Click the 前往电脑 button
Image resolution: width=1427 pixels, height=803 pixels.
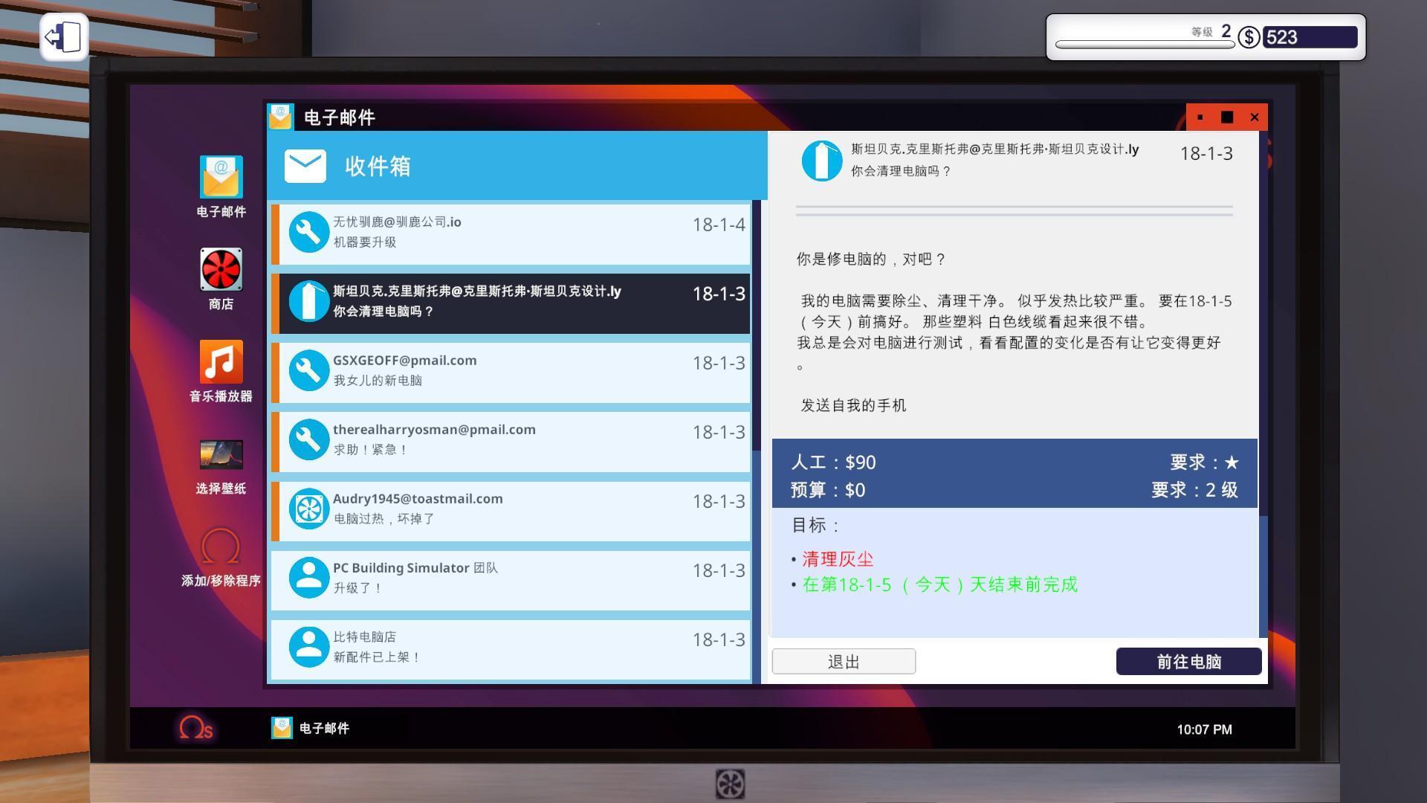tap(1188, 662)
